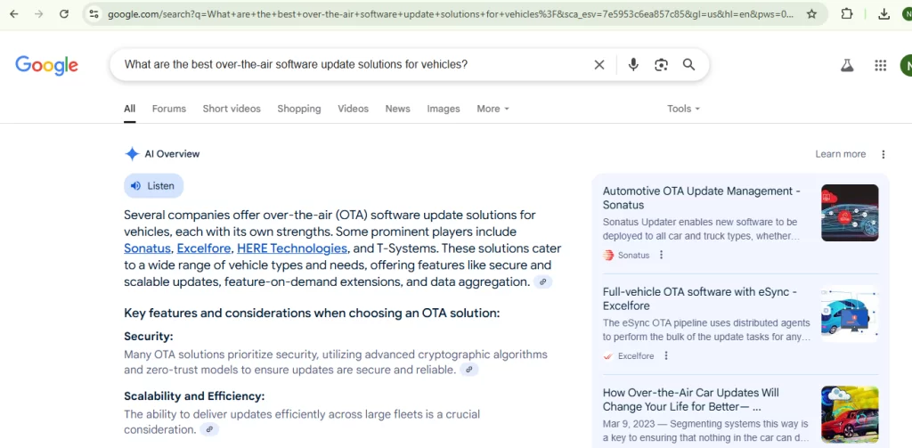Open Full-vehicle OTA software with eSync result
912x448 pixels.
point(700,298)
